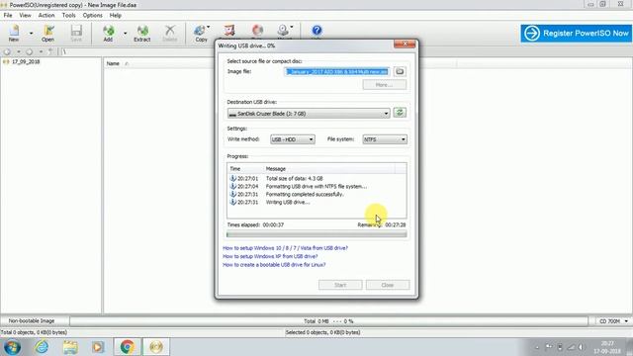This screenshot has height=356, width=633.
Task: Open 'How to create a bootable USB for Linux' link
Action: [274, 265]
